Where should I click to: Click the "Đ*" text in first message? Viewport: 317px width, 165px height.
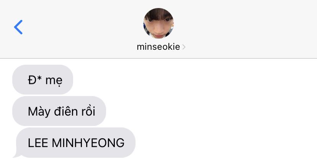click(x=35, y=80)
